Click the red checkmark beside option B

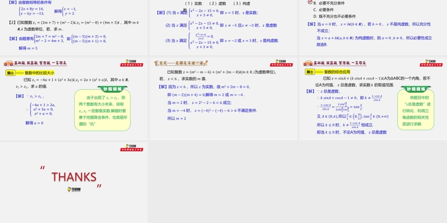point(310,2)
